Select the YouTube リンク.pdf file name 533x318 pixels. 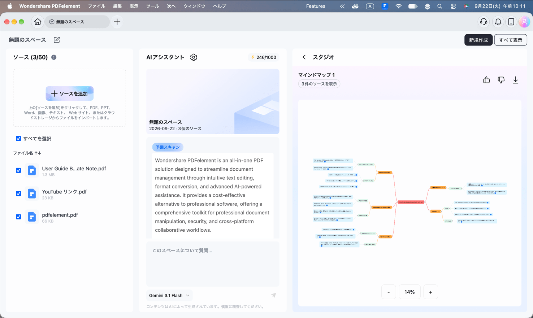tap(64, 192)
